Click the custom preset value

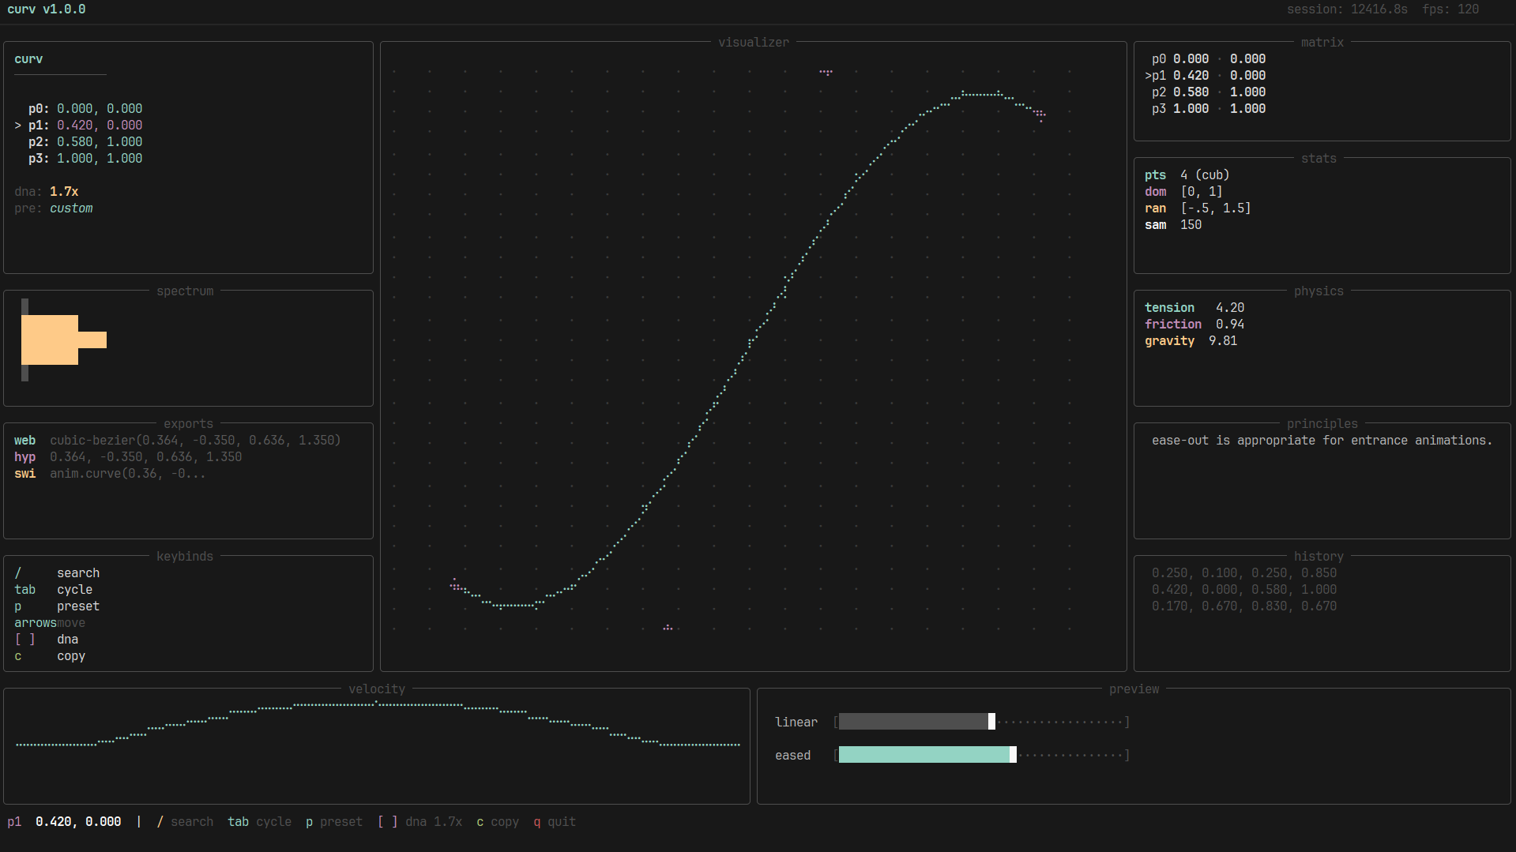click(71, 208)
